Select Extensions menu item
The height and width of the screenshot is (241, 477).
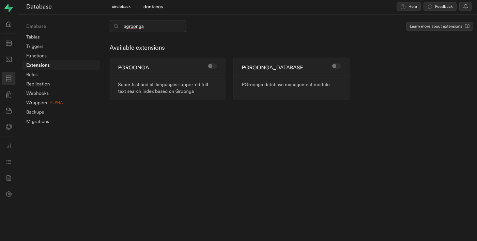pos(61,65)
